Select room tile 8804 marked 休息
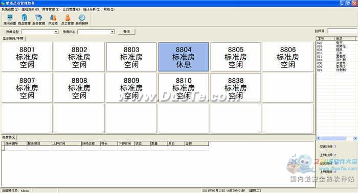 [184, 57]
